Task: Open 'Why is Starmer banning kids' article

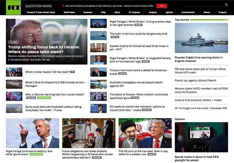Action: coord(55,94)
